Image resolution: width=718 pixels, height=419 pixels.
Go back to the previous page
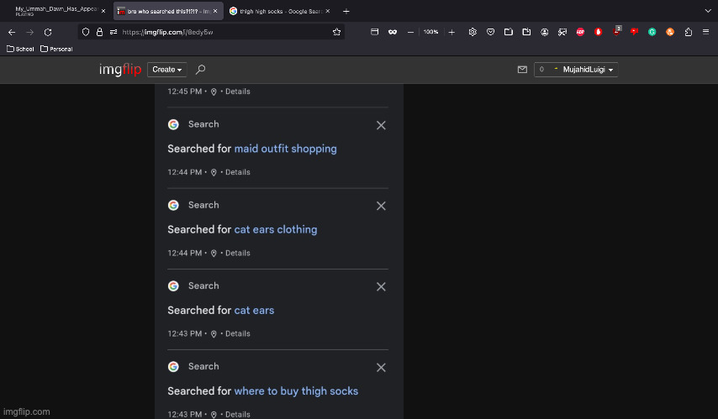[12, 32]
